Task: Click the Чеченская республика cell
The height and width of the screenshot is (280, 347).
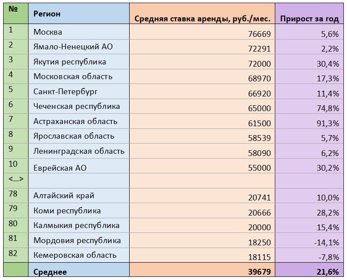Action: click(77, 106)
